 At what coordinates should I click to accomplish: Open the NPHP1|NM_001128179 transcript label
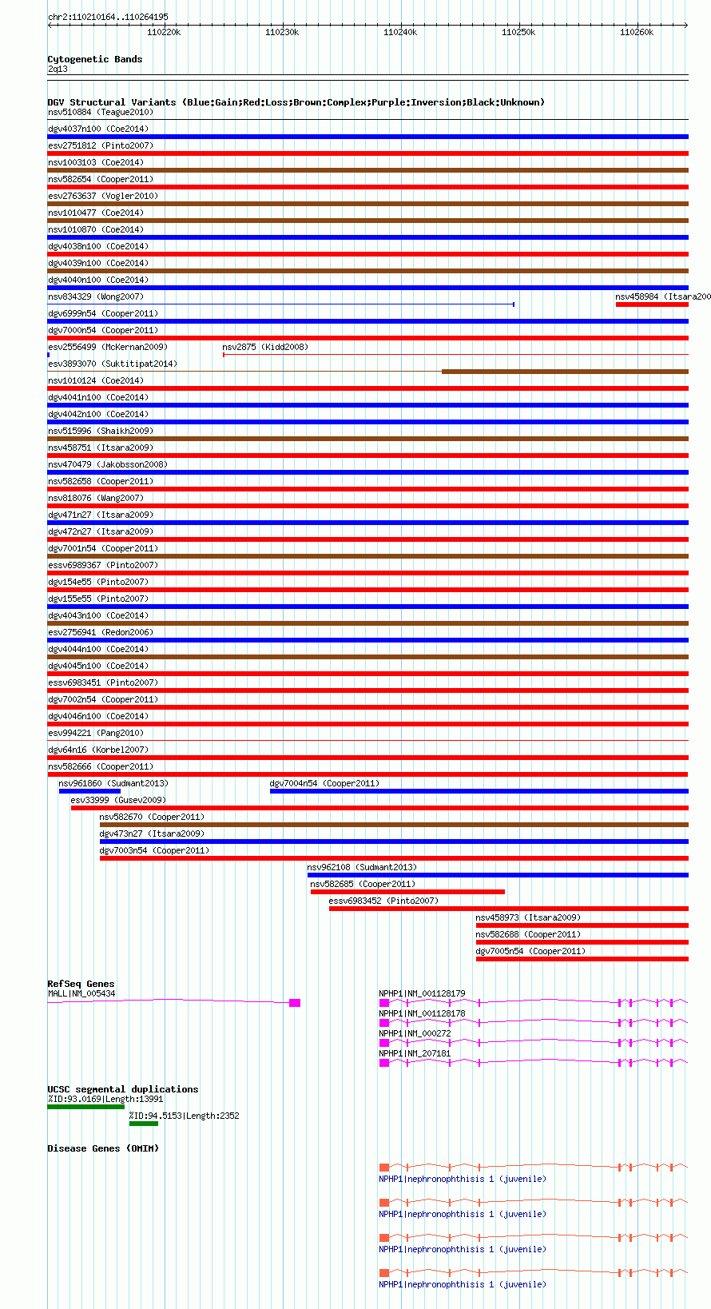coord(422,993)
